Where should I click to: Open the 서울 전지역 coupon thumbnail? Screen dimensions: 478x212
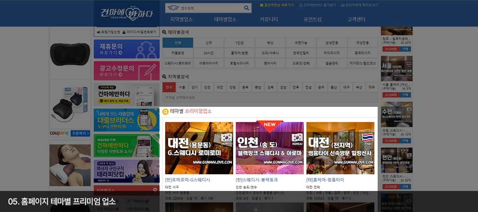(397, 69)
